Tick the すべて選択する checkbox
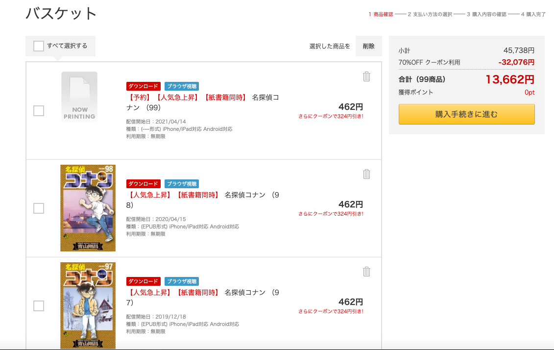Screen dimensions: 554x350 pyautogui.click(x=39, y=46)
